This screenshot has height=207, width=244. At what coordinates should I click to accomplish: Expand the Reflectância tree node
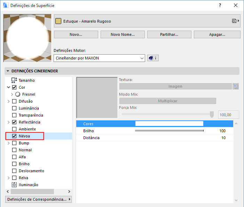[9, 122]
